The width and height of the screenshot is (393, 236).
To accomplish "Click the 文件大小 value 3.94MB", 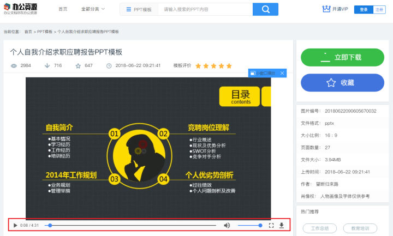I will [x=332, y=160].
